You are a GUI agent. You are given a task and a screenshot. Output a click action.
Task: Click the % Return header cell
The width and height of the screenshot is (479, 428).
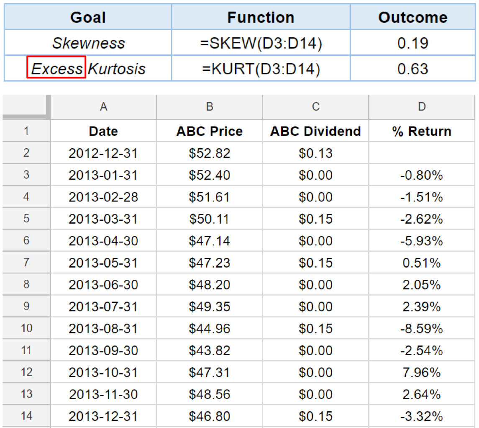[422, 131]
